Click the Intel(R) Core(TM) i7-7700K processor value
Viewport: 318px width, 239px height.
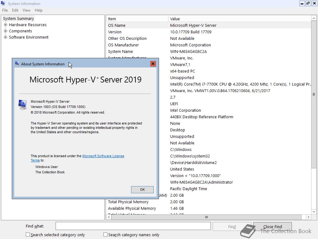[x=241, y=84]
